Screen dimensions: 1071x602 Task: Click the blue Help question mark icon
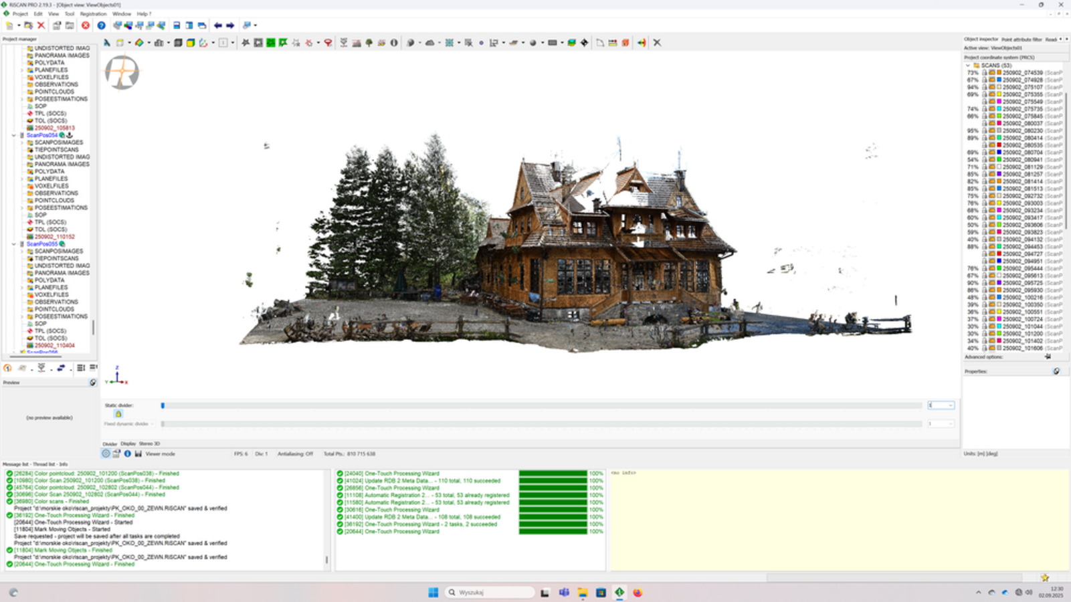coord(101,25)
